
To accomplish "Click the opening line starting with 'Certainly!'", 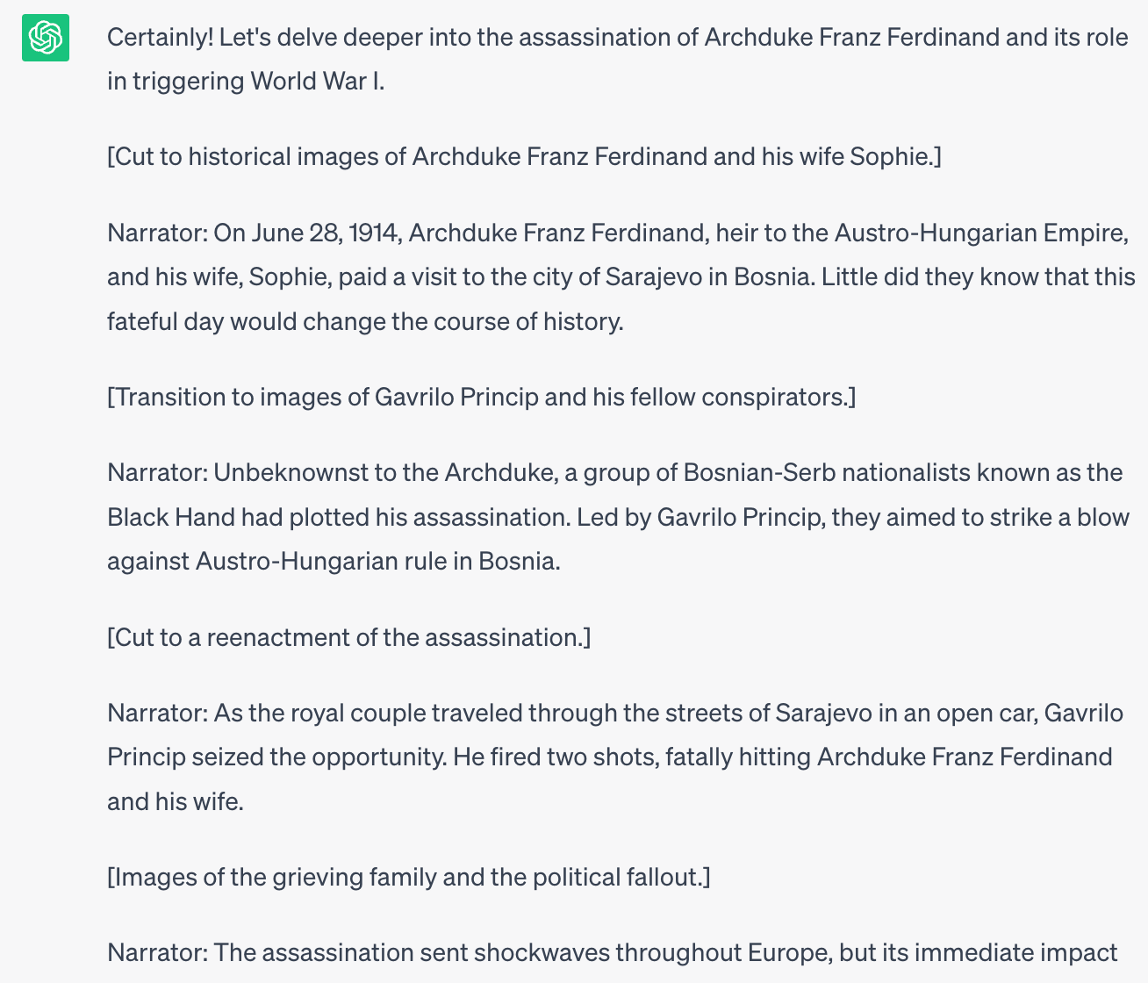I will pyautogui.click(x=614, y=38).
